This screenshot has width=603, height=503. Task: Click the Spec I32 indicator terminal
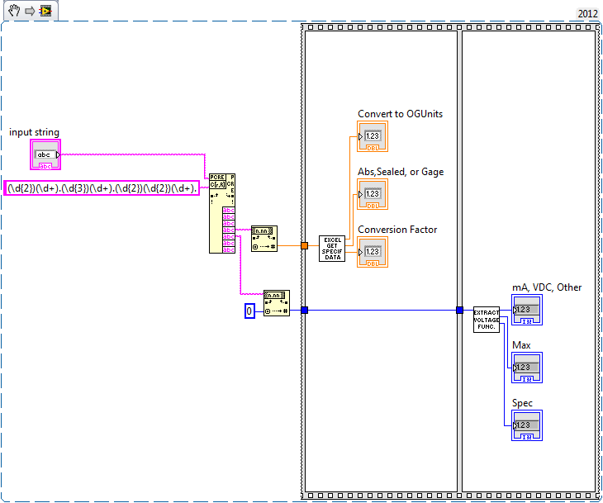[527, 425]
